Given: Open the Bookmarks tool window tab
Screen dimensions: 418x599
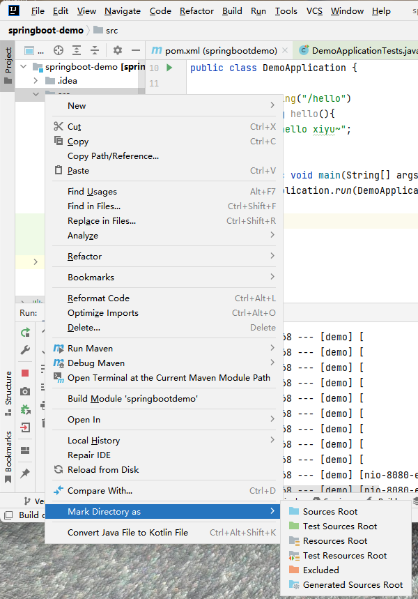Looking at the screenshot, I should pos(8,457).
